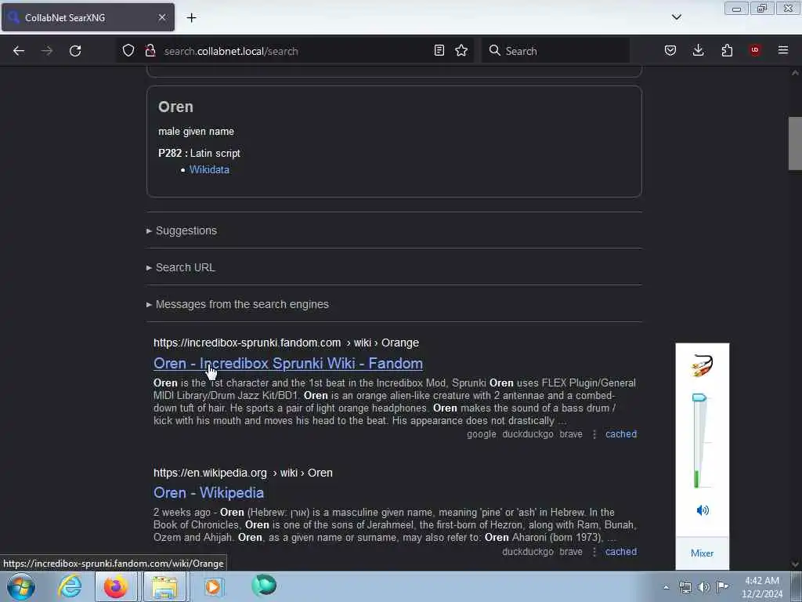Go forward to next page
Viewport: 802px width, 602px height.
[x=47, y=51]
